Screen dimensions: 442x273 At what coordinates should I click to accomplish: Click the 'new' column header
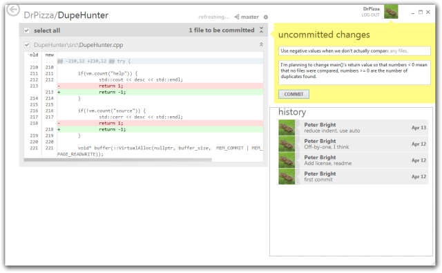[49, 55]
